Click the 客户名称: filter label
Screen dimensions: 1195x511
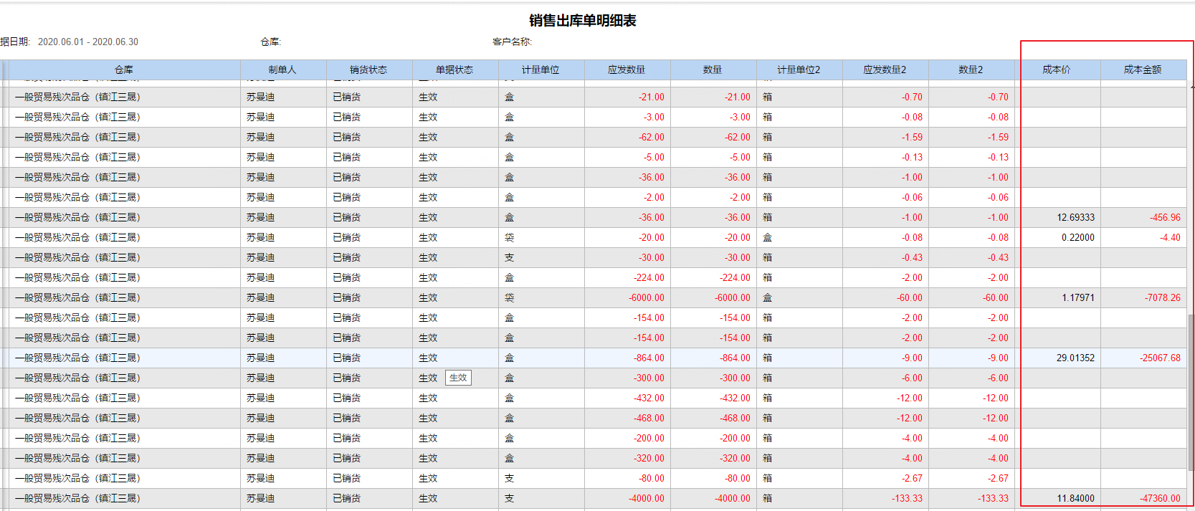(512, 42)
